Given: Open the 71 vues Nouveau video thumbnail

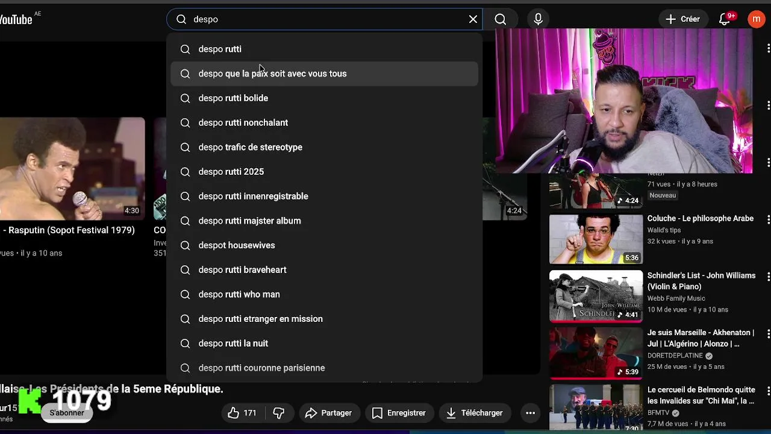Looking at the screenshot, I should 596,190.
